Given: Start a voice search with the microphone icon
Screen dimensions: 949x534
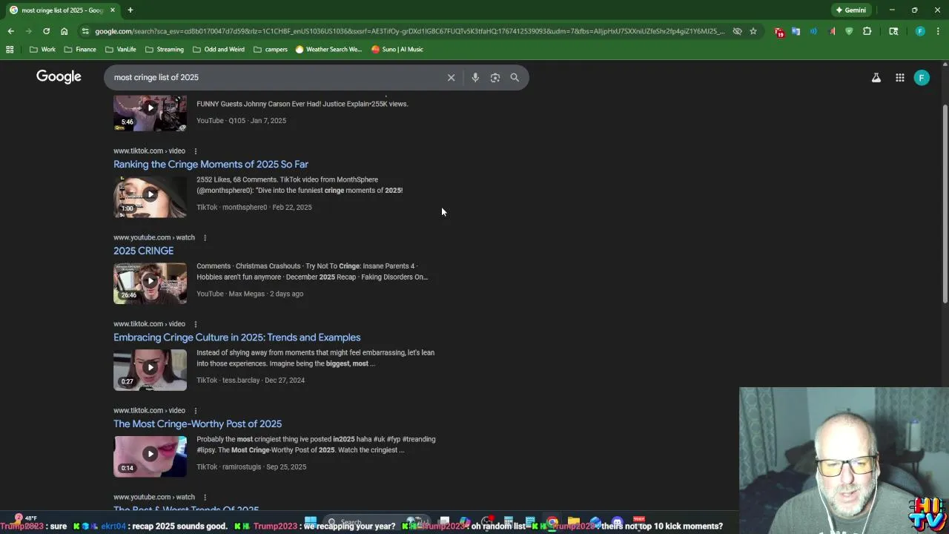Looking at the screenshot, I should (475, 77).
